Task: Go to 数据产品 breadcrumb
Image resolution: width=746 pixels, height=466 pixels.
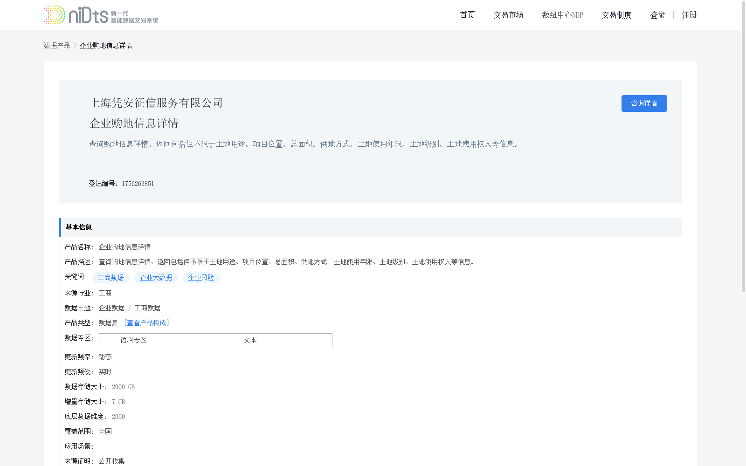Action: (x=57, y=45)
